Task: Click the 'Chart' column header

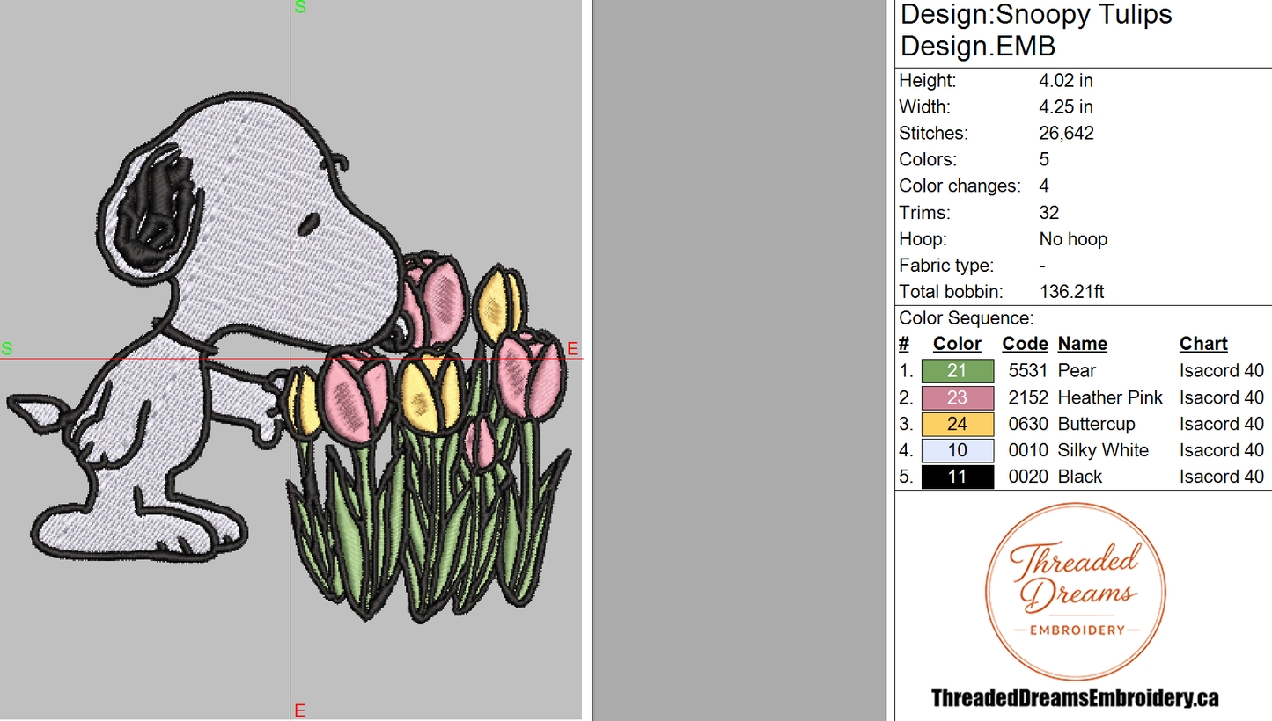Action: coord(1203,344)
